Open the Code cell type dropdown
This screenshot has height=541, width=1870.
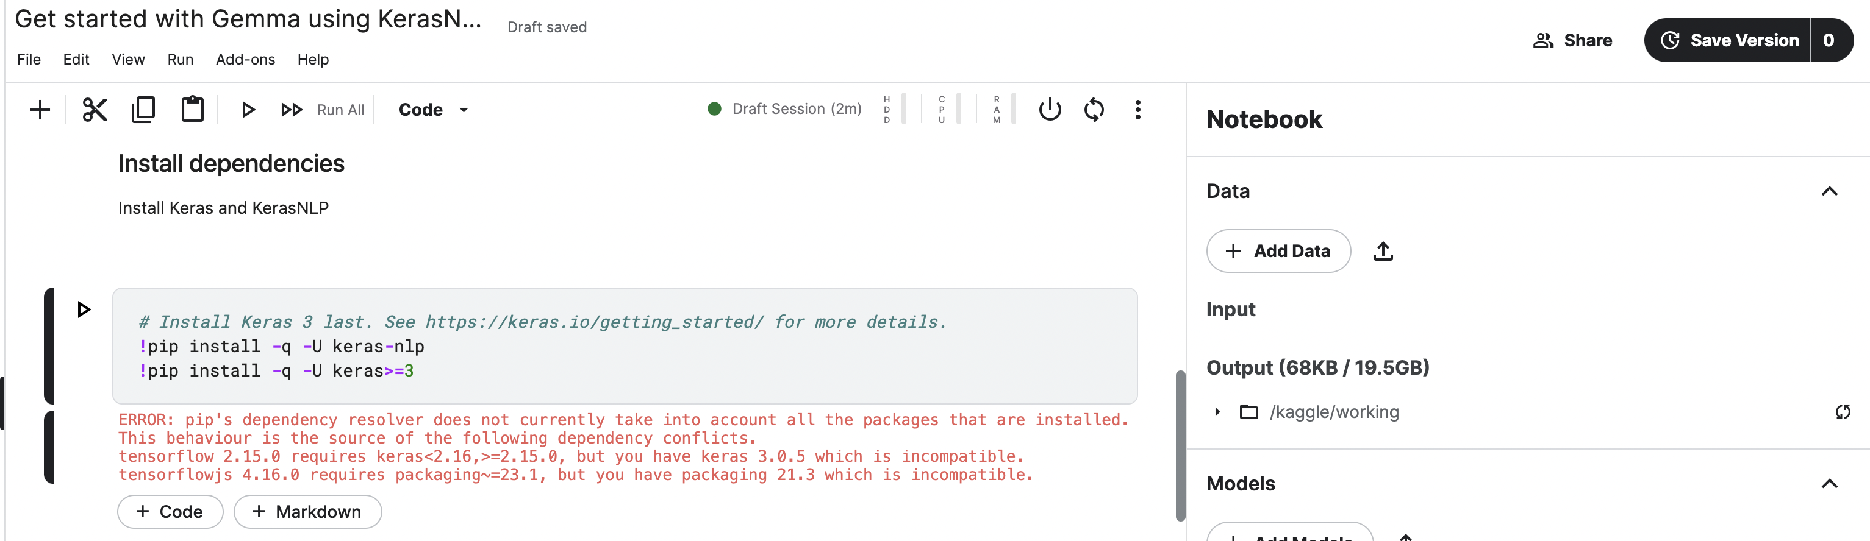coord(434,110)
